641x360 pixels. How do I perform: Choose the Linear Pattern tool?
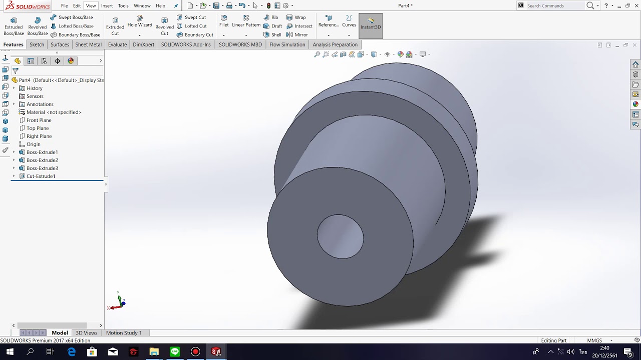[246, 21]
